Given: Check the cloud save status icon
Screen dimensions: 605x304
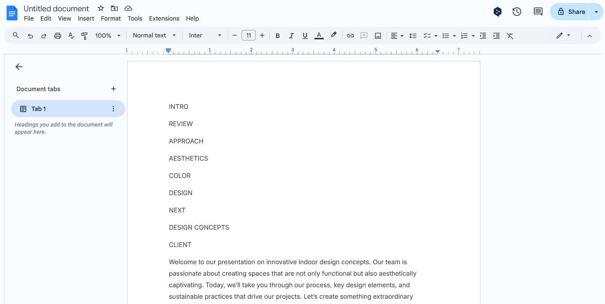Looking at the screenshot, I should tap(128, 8).
